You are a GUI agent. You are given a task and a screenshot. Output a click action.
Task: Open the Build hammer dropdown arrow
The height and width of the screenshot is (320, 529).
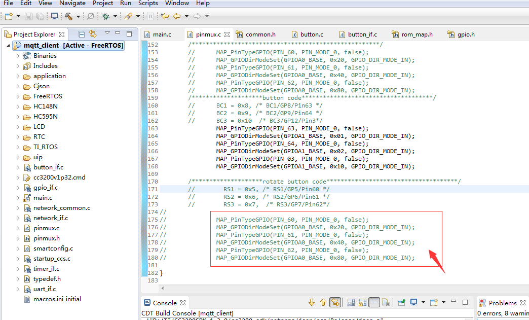pyautogui.click(x=78, y=16)
